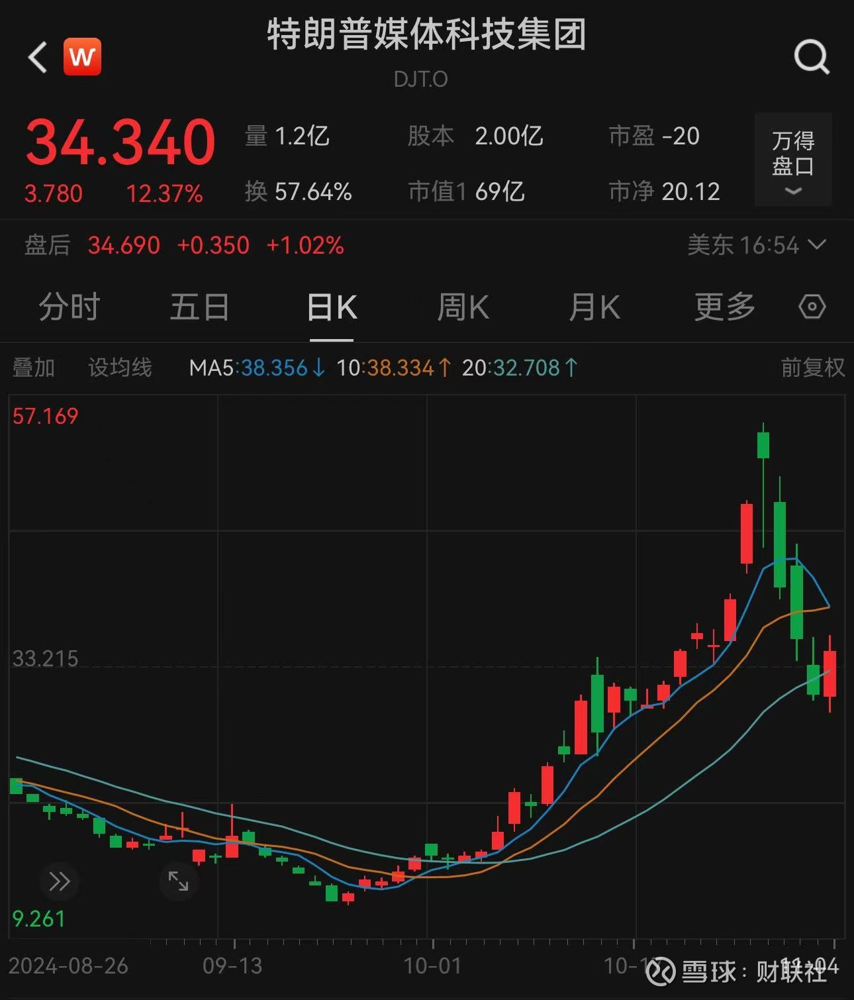The height and width of the screenshot is (1000, 854).
Task: Click the 雪球 Xueqiu logo icon
Action: tap(660, 972)
